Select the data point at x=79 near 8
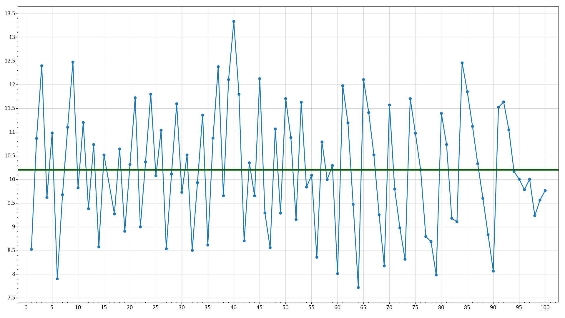Viewport: 565px width, 318px height. [x=436, y=275]
